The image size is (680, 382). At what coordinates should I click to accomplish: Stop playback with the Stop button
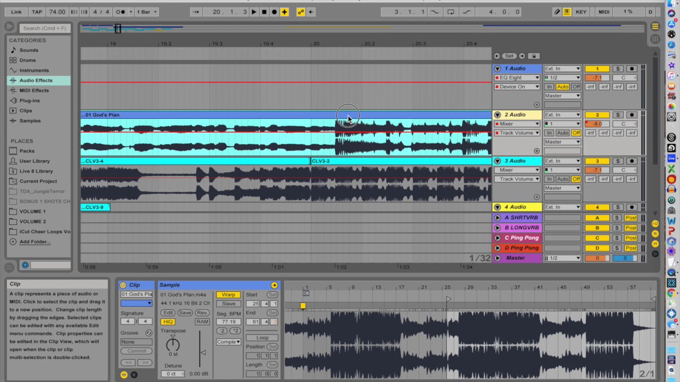click(x=264, y=12)
